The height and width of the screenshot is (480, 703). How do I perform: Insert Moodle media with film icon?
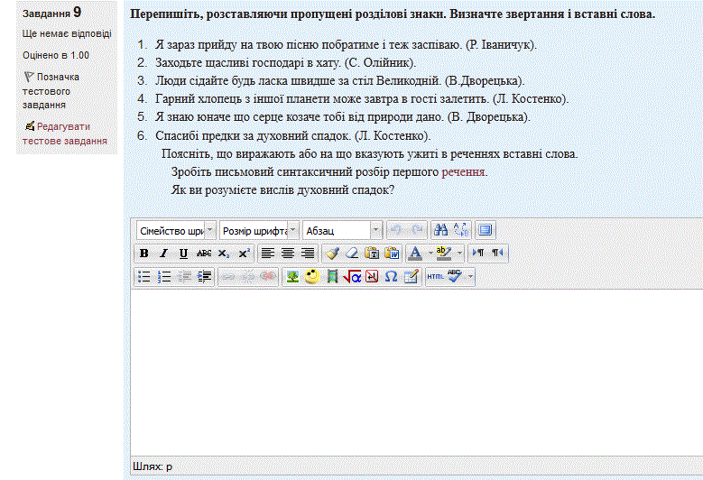coord(332,276)
